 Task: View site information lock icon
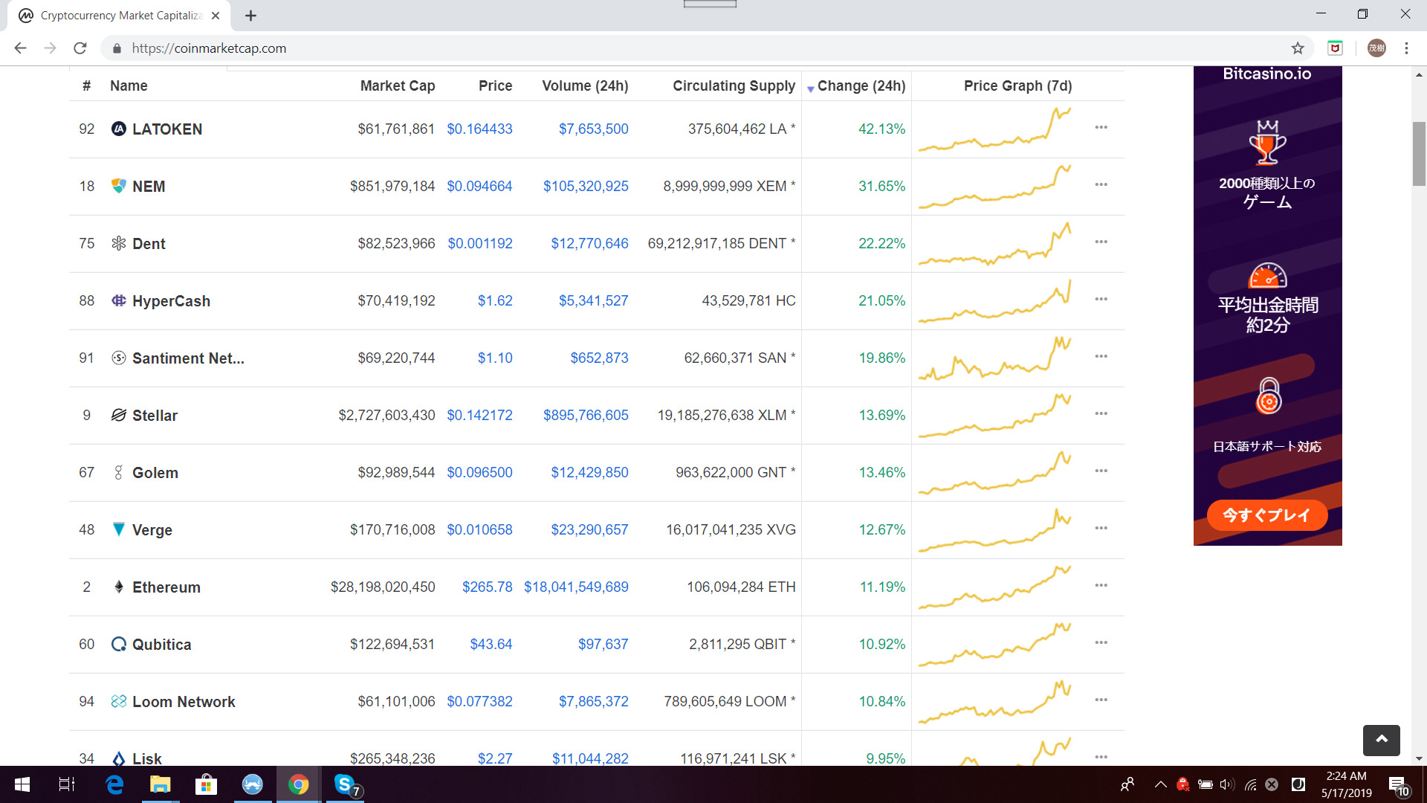tap(117, 48)
